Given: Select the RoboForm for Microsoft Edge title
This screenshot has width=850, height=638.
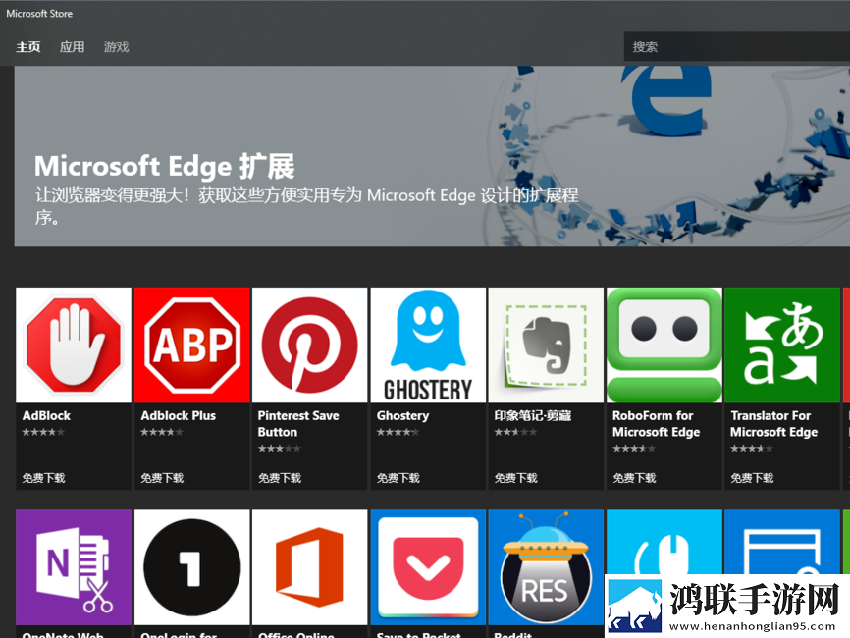Looking at the screenshot, I should pos(656,424).
